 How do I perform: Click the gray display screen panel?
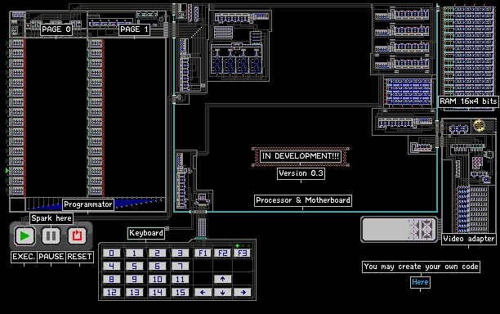coord(399,229)
